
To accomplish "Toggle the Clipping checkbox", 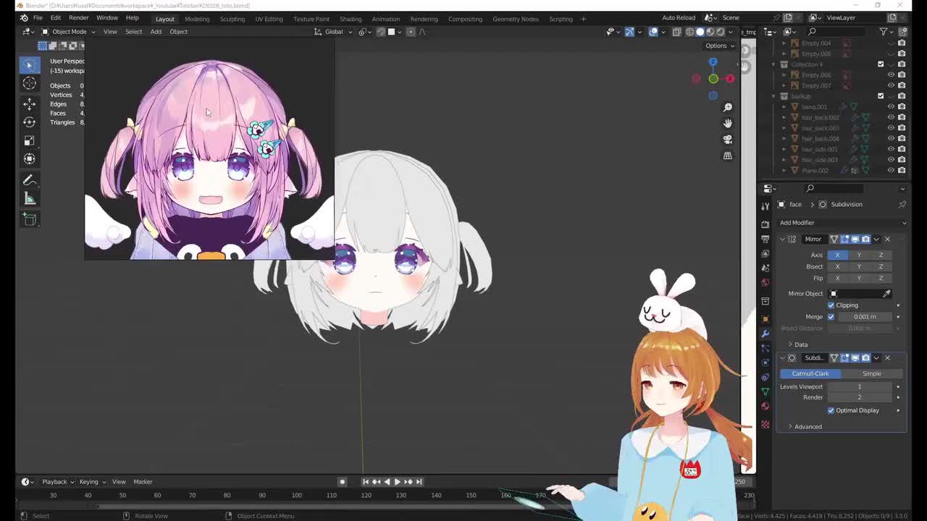I will (x=831, y=305).
